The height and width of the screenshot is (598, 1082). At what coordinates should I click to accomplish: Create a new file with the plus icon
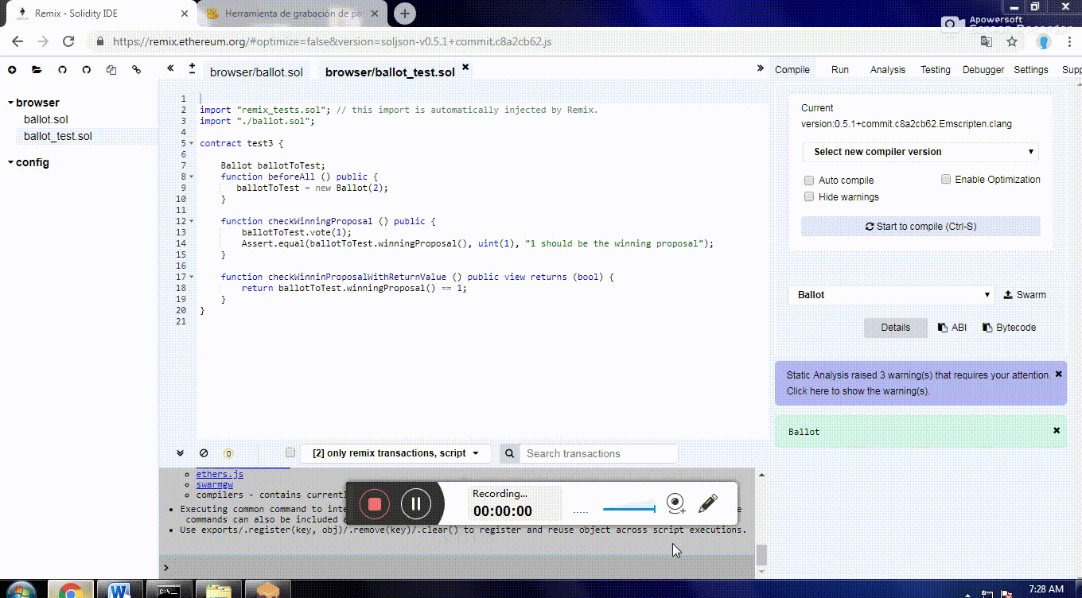click(12, 70)
